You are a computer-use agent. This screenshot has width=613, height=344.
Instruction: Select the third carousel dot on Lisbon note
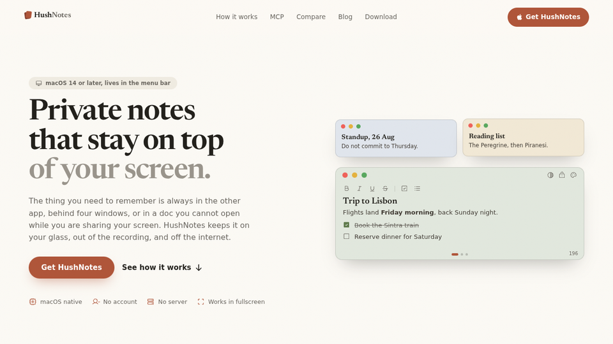(466, 254)
